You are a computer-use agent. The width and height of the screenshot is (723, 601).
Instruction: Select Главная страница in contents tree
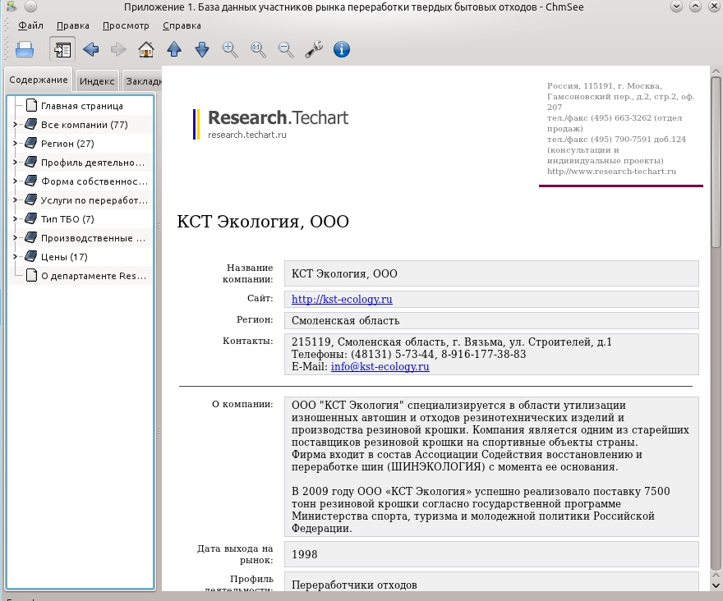click(81, 106)
